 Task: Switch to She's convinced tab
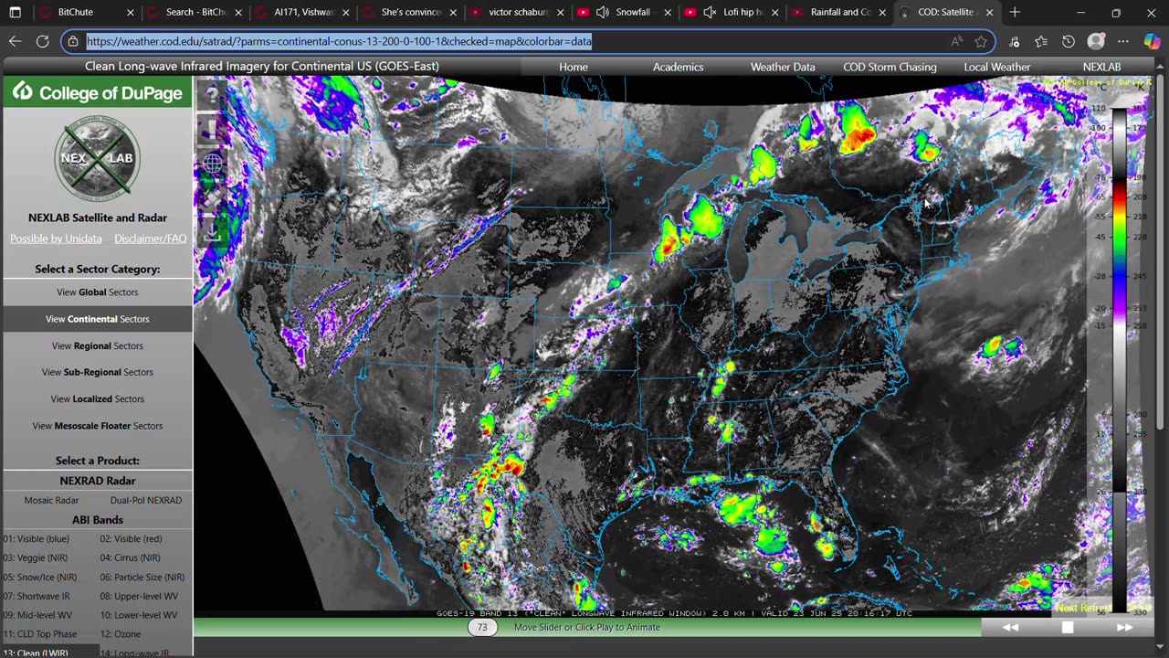410,13
